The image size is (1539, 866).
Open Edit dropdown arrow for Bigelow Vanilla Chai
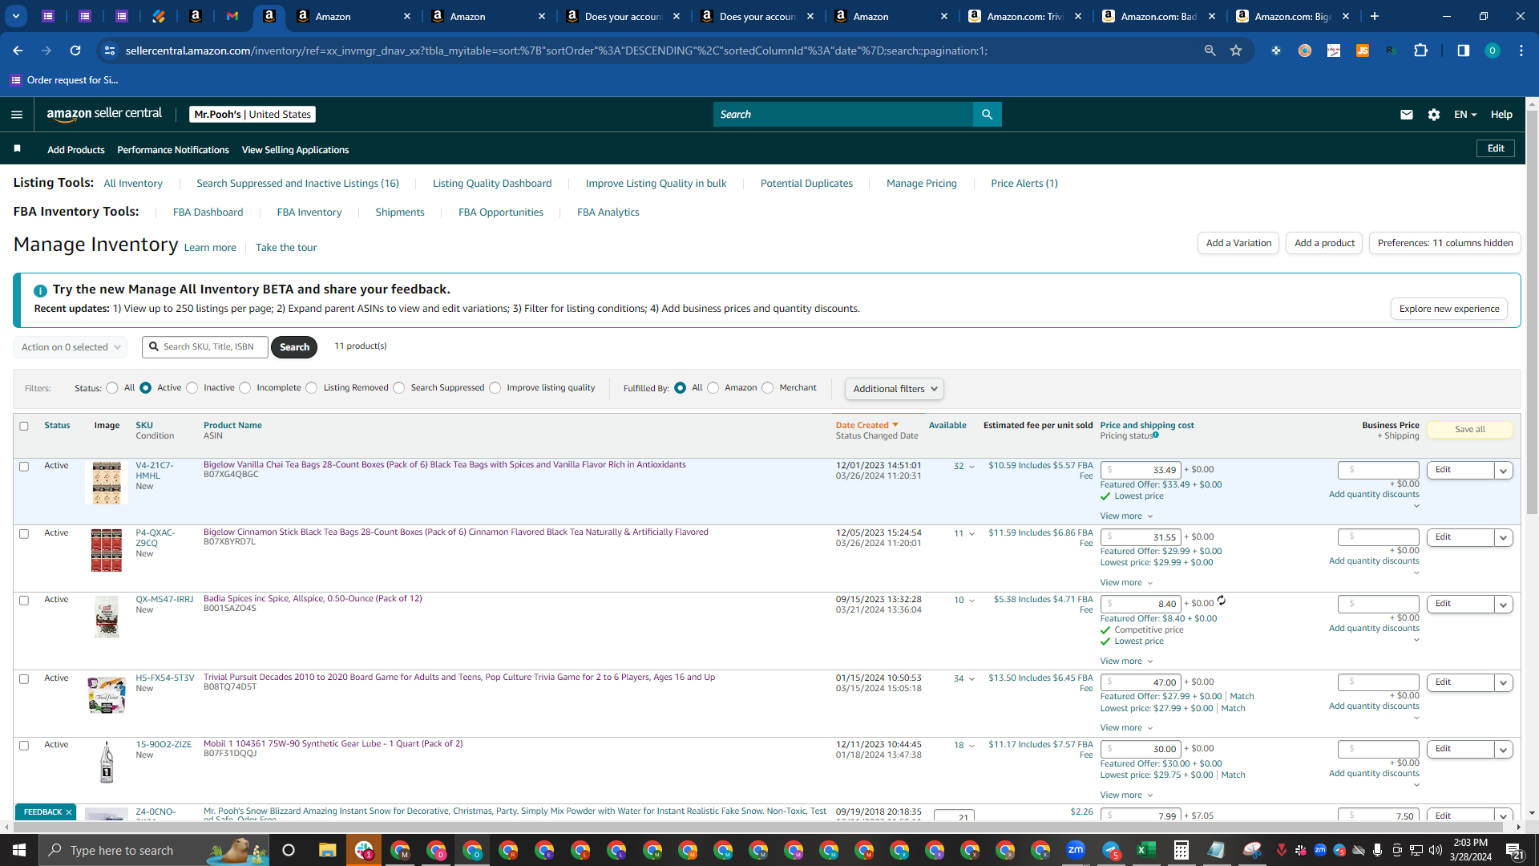click(x=1504, y=471)
